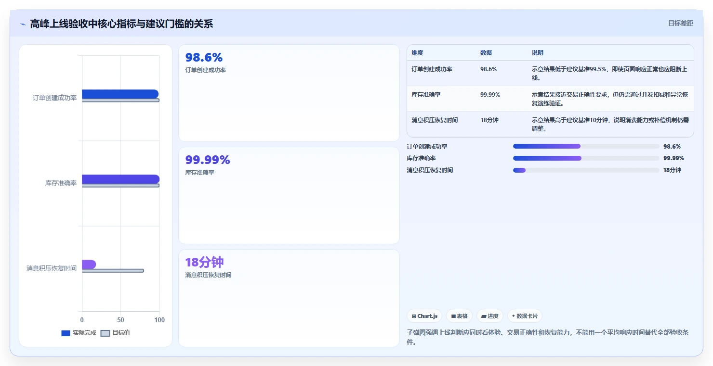The image size is (713, 366).
Task: Click the 消息积压恢复时间 table row cell
Action: click(x=435, y=120)
